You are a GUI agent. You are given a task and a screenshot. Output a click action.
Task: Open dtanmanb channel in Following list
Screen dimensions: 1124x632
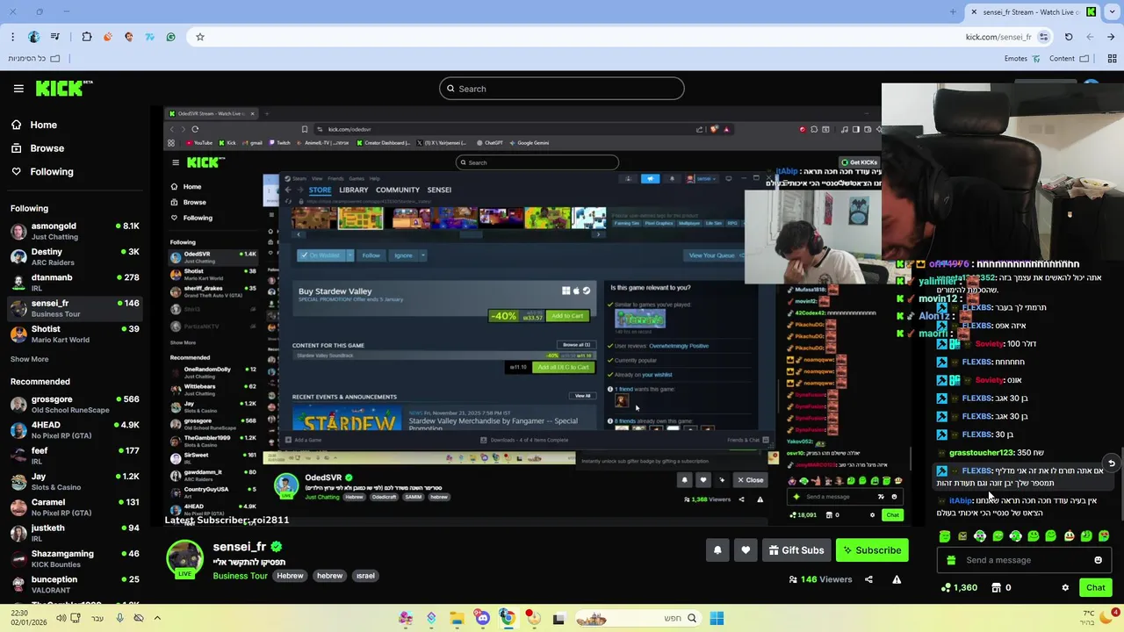pos(76,283)
